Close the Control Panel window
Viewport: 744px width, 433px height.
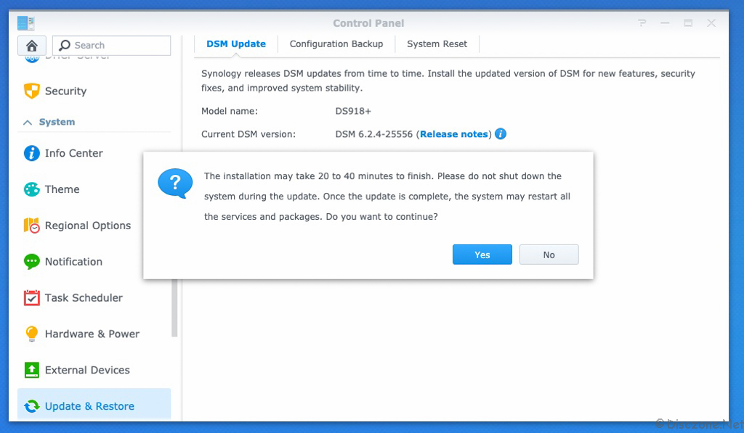(711, 22)
